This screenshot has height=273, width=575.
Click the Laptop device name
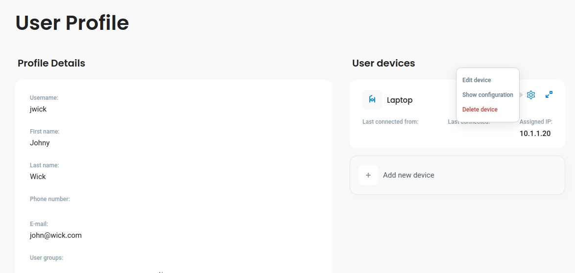(x=400, y=100)
